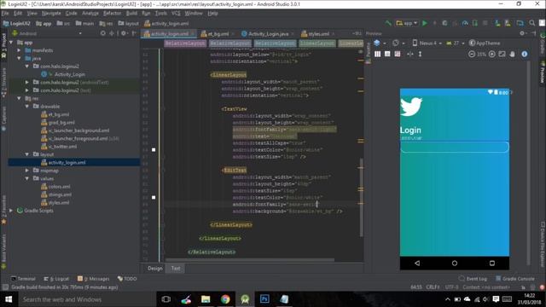
Task: Click Windows Start button
Action: [x=9, y=299]
